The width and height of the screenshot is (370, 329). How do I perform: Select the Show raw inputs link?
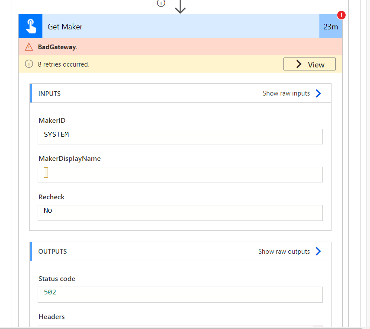coord(286,93)
